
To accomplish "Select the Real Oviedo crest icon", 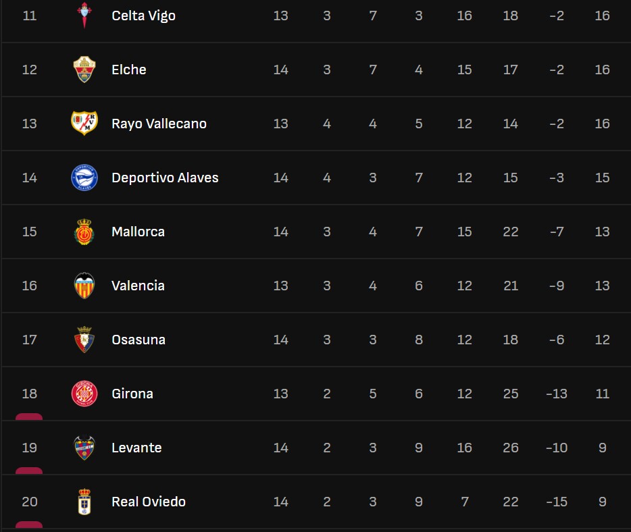I will point(84,502).
